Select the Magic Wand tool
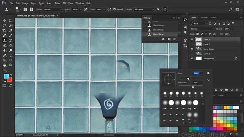This screenshot has height=137, width=244. point(11,25)
